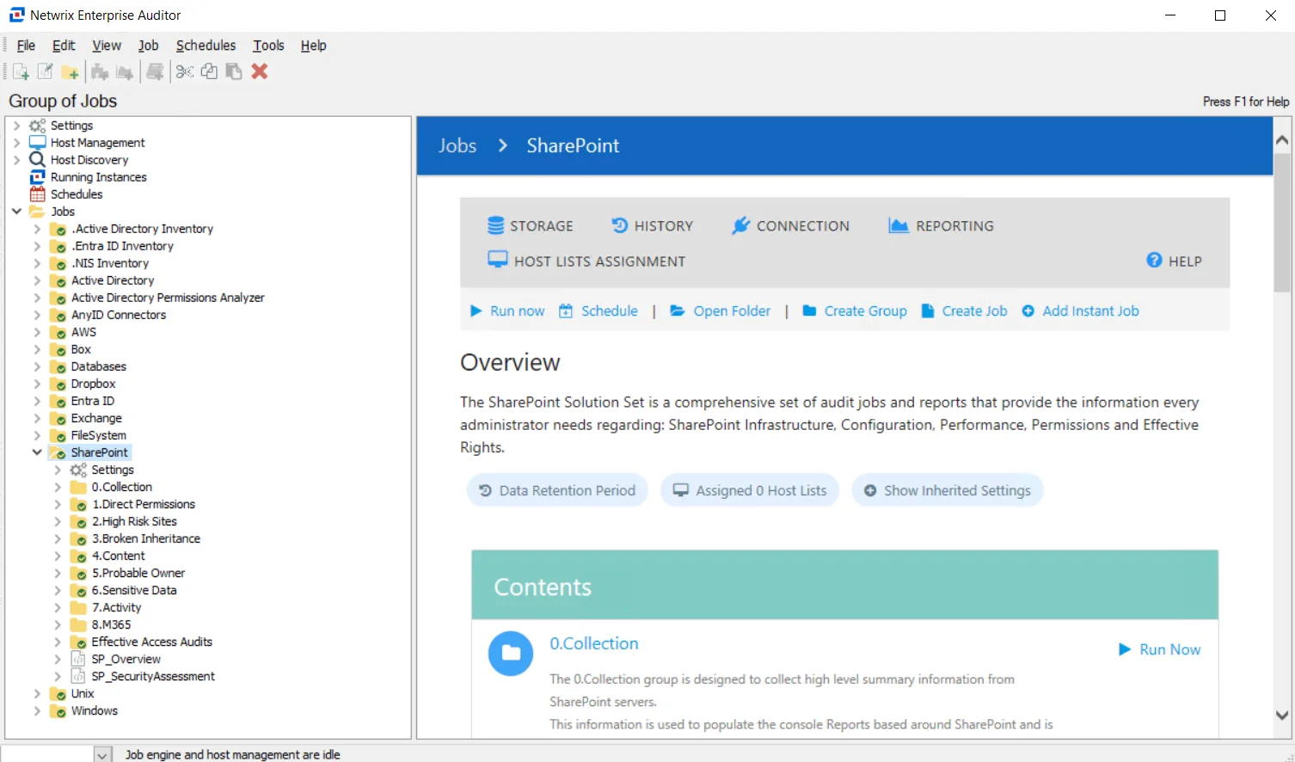Open the Tools menu
This screenshot has height=762, width=1295.
(x=268, y=46)
